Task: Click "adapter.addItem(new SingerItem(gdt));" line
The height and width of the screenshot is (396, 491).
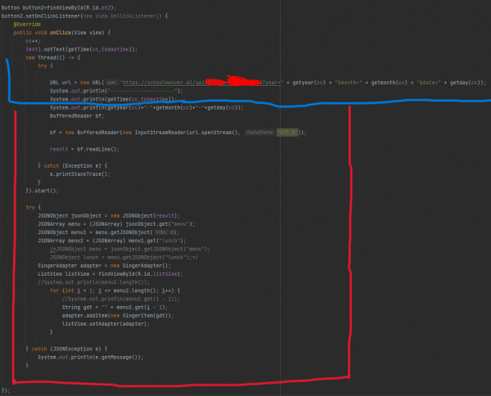Action: coord(118,316)
